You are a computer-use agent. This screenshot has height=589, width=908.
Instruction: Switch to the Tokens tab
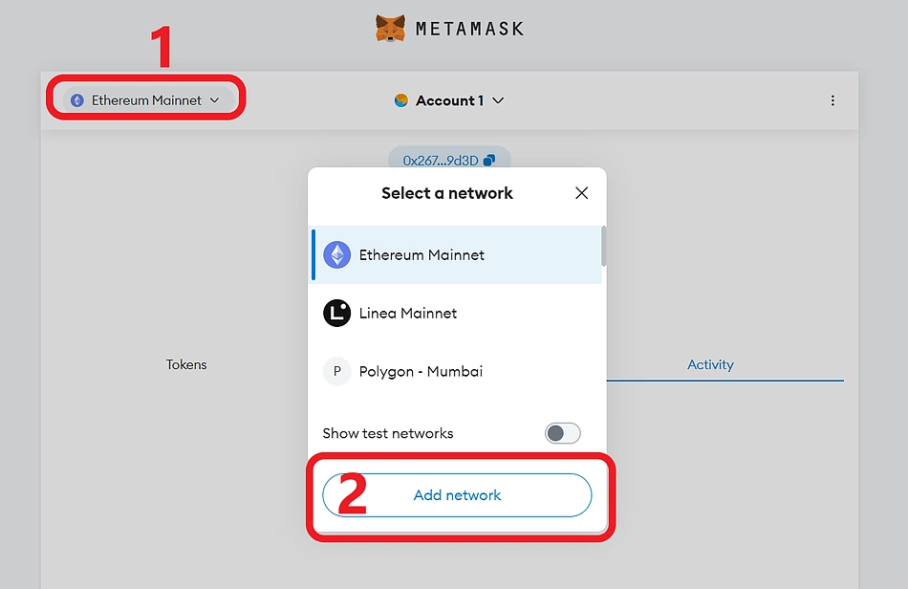(x=186, y=364)
